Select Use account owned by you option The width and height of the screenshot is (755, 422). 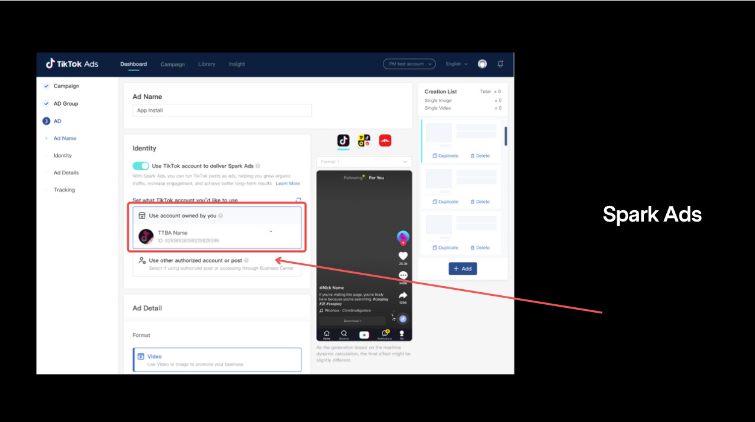point(217,216)
